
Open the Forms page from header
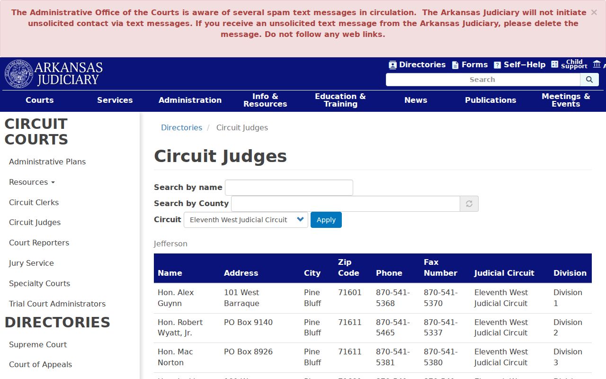pos(470,65)
